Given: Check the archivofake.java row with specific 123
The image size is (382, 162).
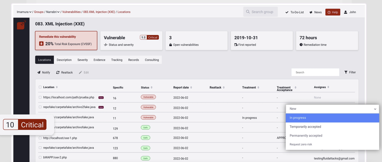Looking at the screenshot, I should [40, 148].
